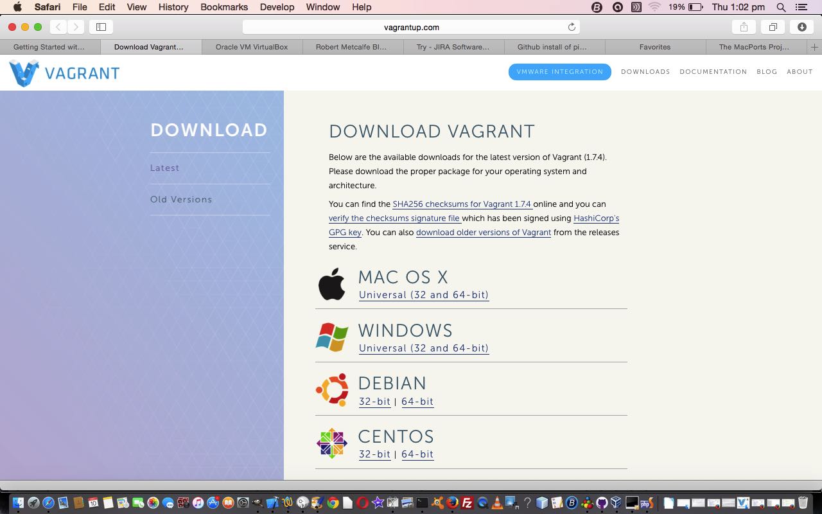822x514 pixels.
Task: Open the Trash in the Dock
Action: 803,502
